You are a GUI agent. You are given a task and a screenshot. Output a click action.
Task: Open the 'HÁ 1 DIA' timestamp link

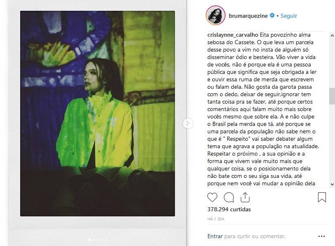(x=216, y=219)
